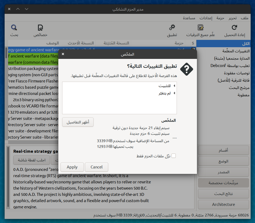This screenshot has width=255, height=223.
Task: Enable the download package files only (نزّل ملفات الحزم فقط) checkbox
Action: (x=174, y=156)
